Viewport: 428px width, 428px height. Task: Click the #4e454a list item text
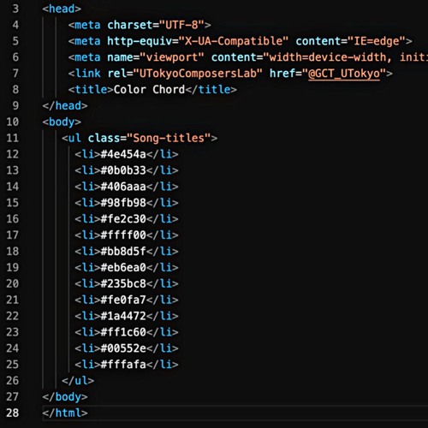[x=123, y=154]
